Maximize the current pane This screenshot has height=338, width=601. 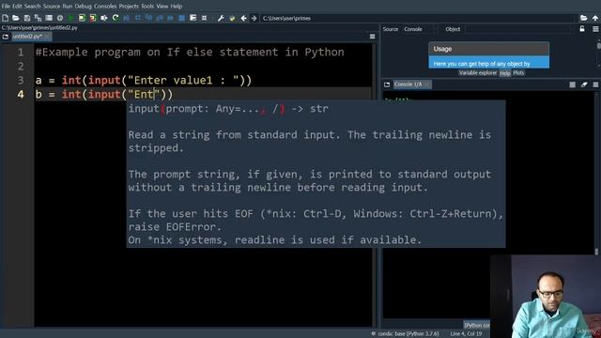pos(193,18)
